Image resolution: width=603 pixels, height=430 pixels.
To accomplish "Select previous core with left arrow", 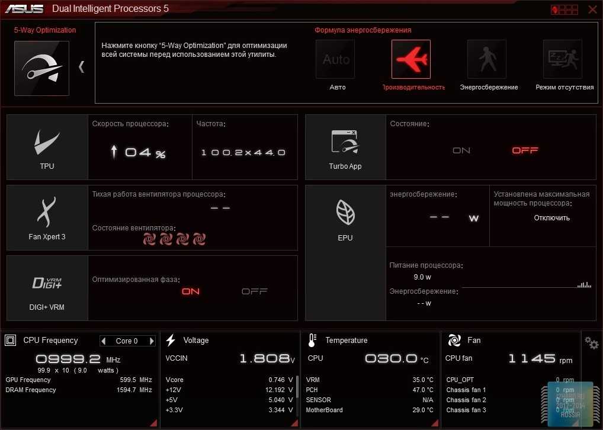I will point(104,341).
